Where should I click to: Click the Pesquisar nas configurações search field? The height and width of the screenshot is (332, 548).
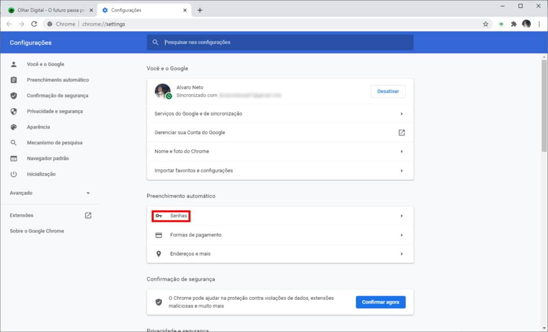point(280,42)
